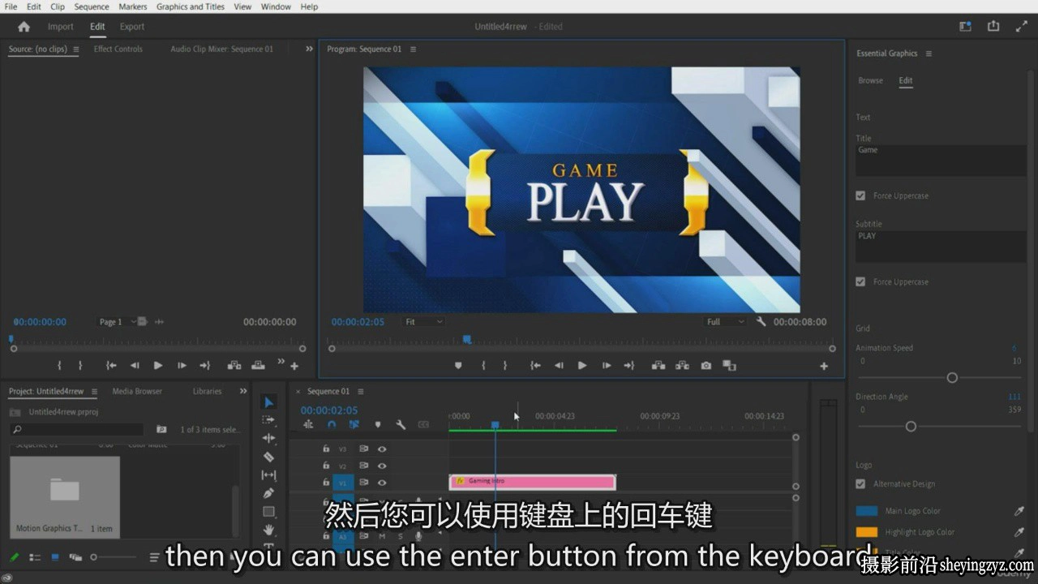Open Source monitor button editor plus
Viewport: 1038px width, 584px height.
click(x=294, y=367)
